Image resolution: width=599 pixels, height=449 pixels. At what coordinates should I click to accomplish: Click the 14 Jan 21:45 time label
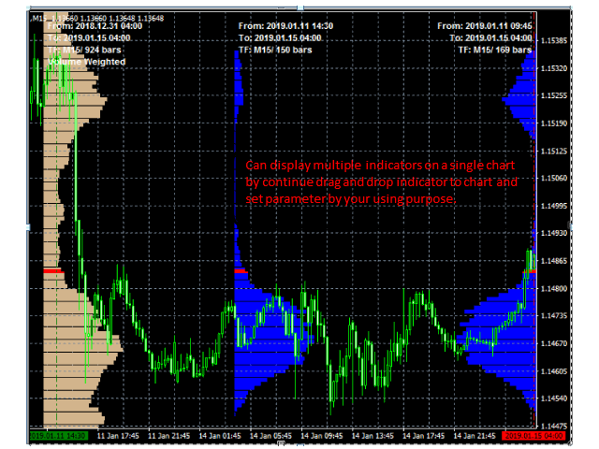[475, 436]
